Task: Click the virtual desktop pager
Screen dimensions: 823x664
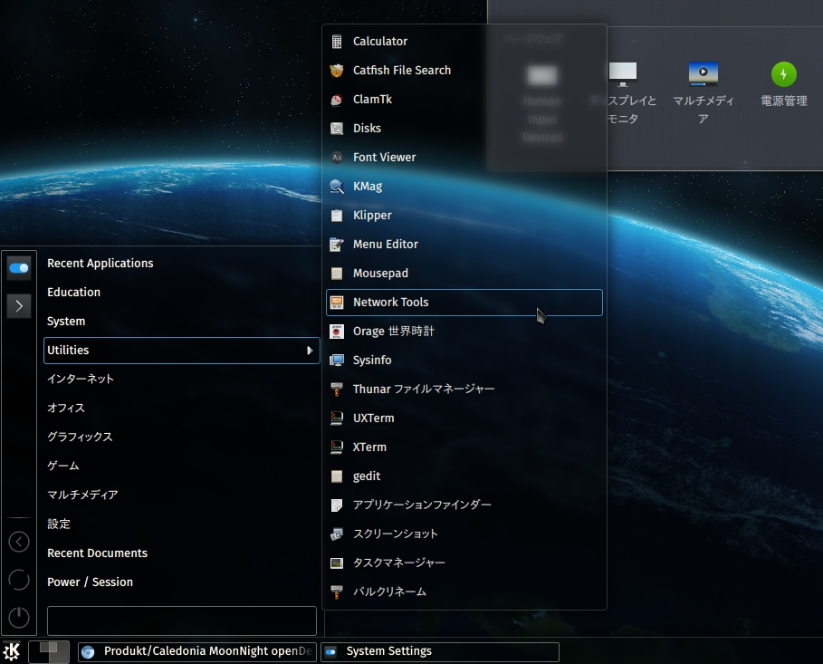Action: coord(49,651)
